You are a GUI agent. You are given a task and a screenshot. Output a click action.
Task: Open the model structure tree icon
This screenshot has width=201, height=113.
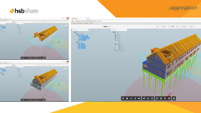point(157,98)
